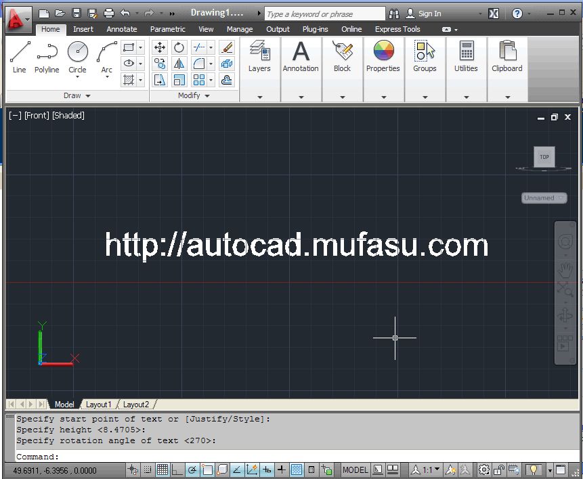The height and width of the screenshot is (479, 583).
Task: Select the Trim tool in Modify panel
Action: coord(199,47)
